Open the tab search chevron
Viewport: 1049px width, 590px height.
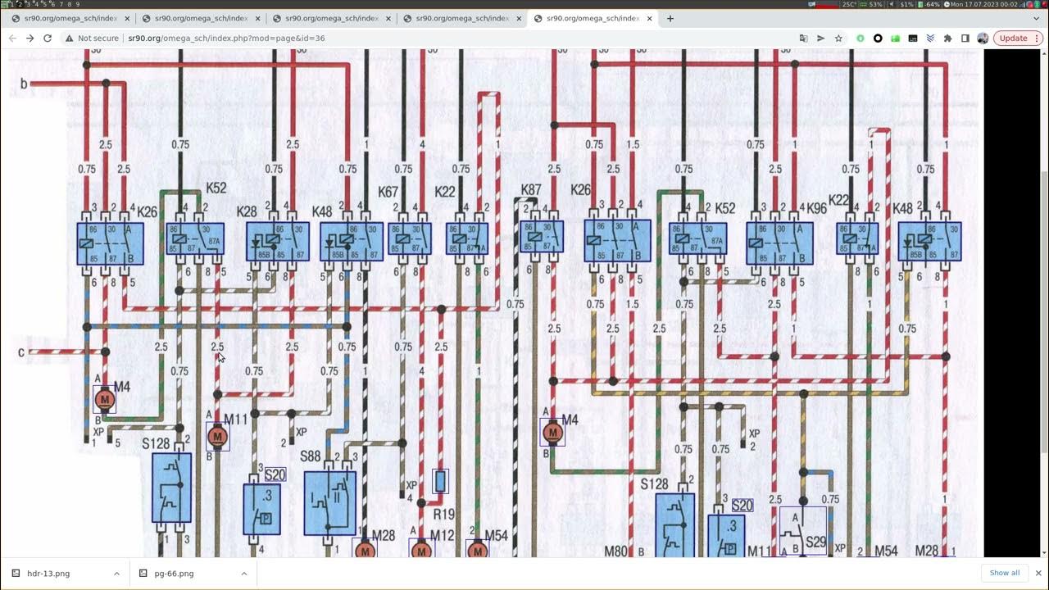(x=1037, y=18)
